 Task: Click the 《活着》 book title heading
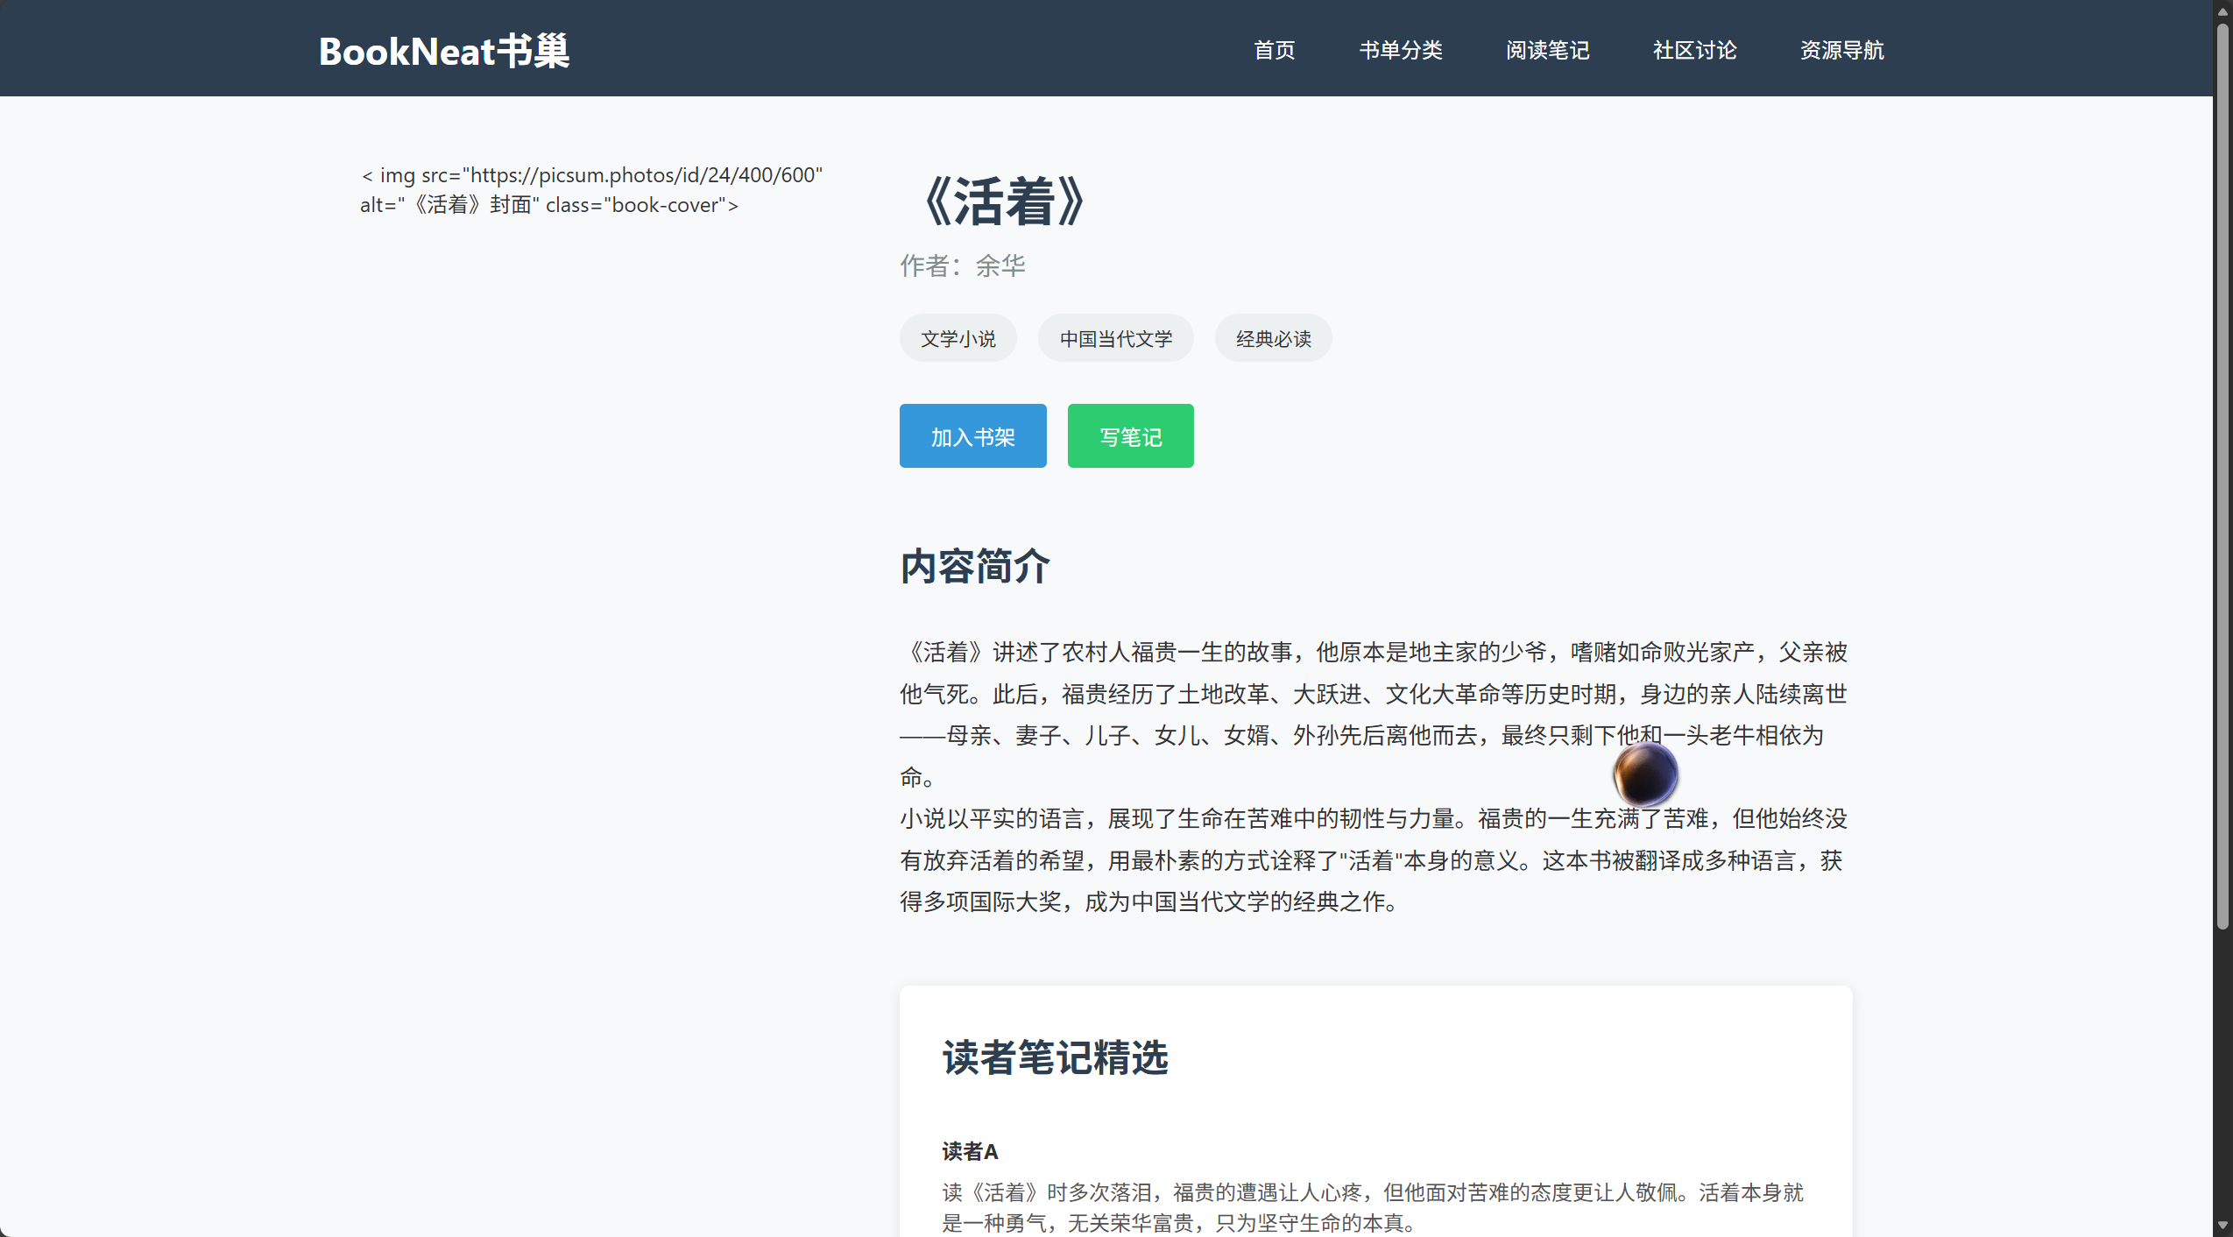[1004, 201]
